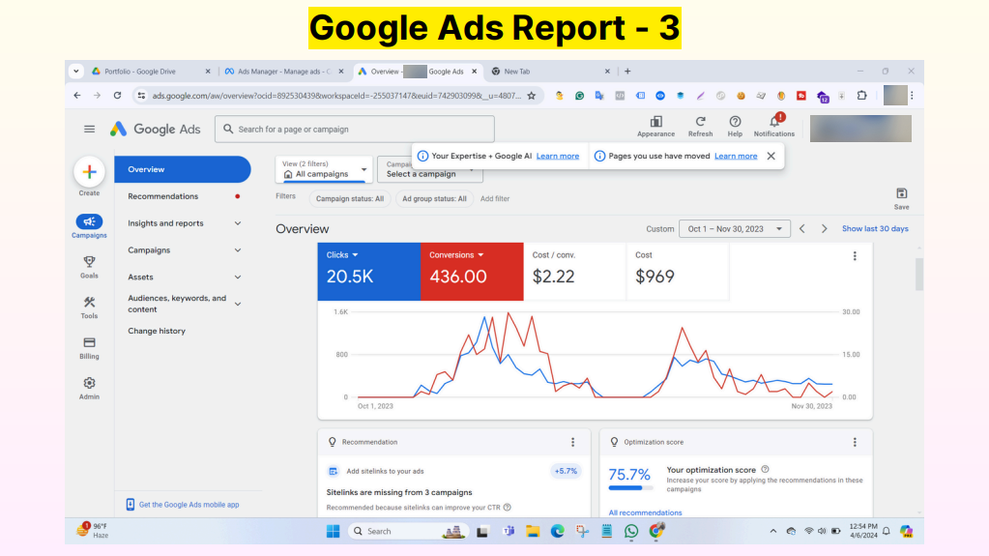This screenshot has width=989, height=556.
Task: Click the search for page or campaign field
Action: [x=355, y=129]
